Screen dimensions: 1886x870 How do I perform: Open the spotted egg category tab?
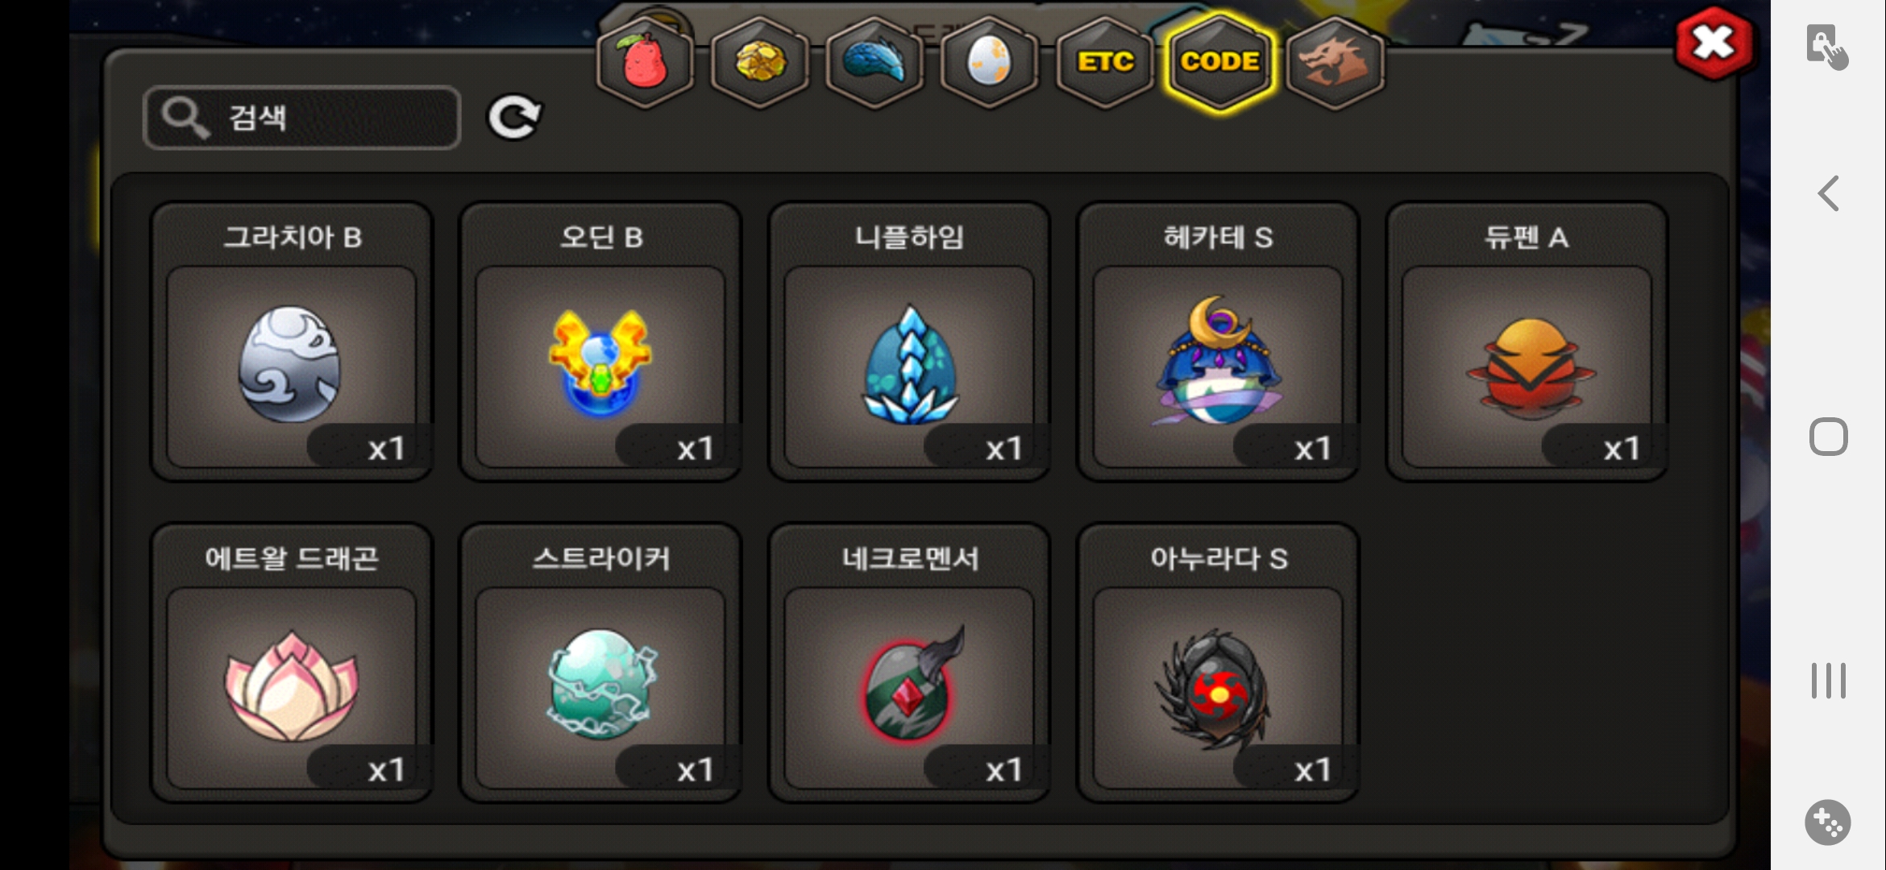(x=989, y=63)
